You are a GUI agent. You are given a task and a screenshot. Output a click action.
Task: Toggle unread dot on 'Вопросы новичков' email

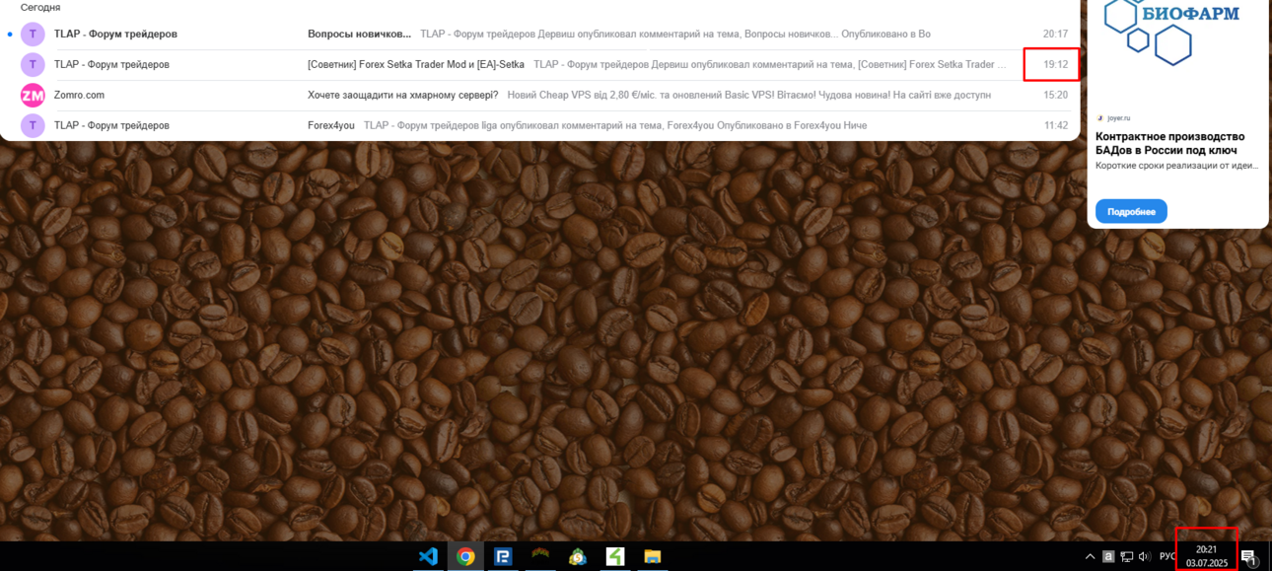click(x=10, y=34)
